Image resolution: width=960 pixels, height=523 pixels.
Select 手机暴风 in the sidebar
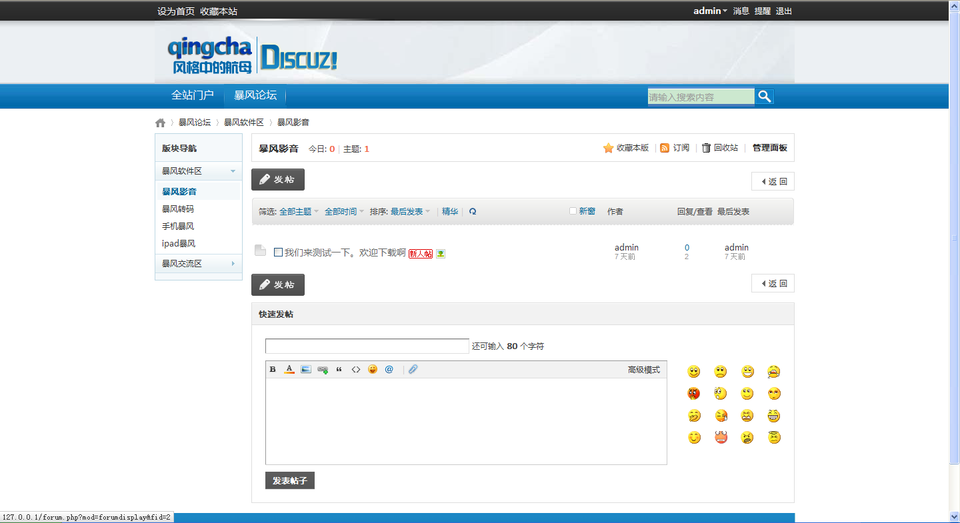tap(178, 227)
